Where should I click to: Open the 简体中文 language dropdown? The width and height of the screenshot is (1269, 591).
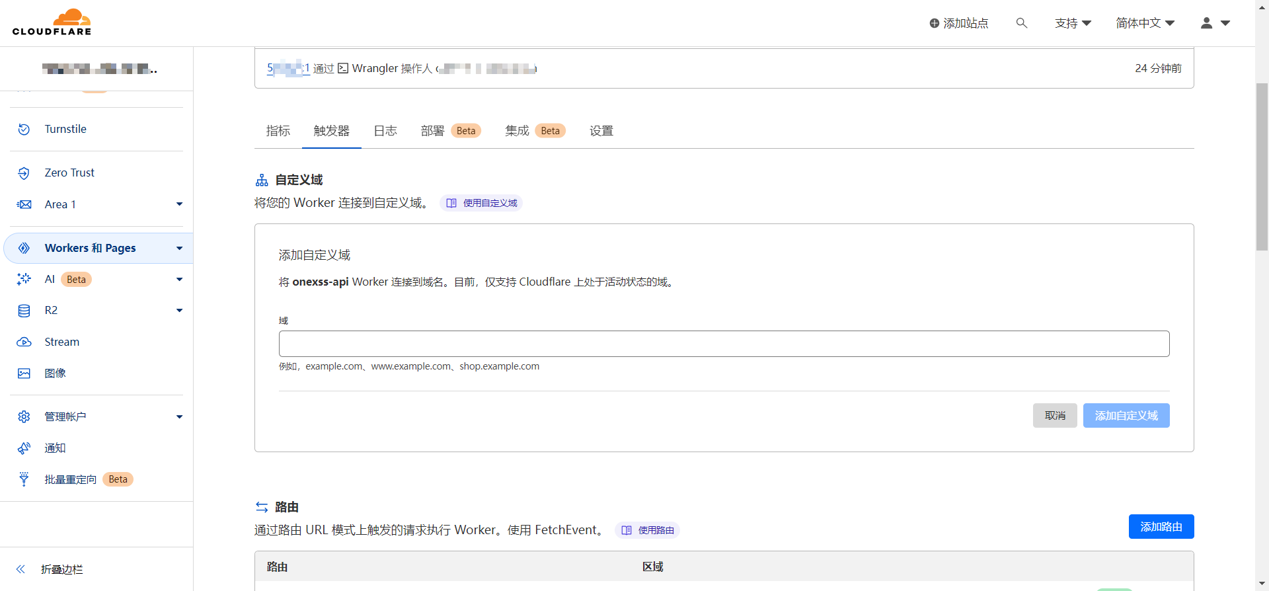1145,23
